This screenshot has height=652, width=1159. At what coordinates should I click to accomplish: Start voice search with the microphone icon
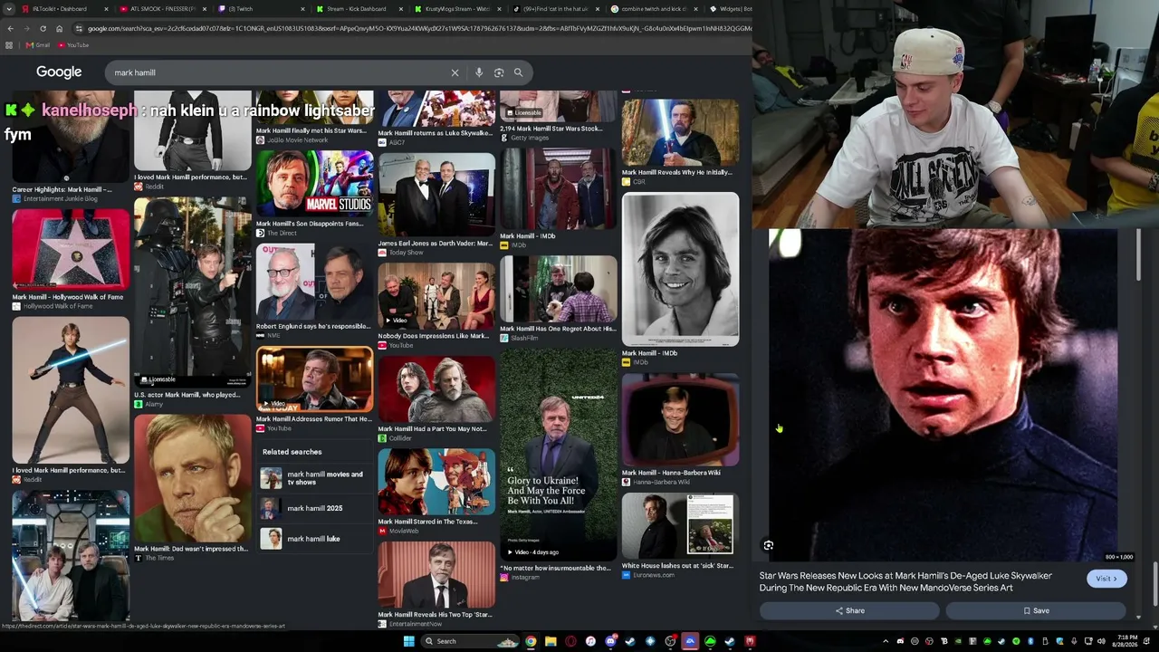(x=479, y=72)
